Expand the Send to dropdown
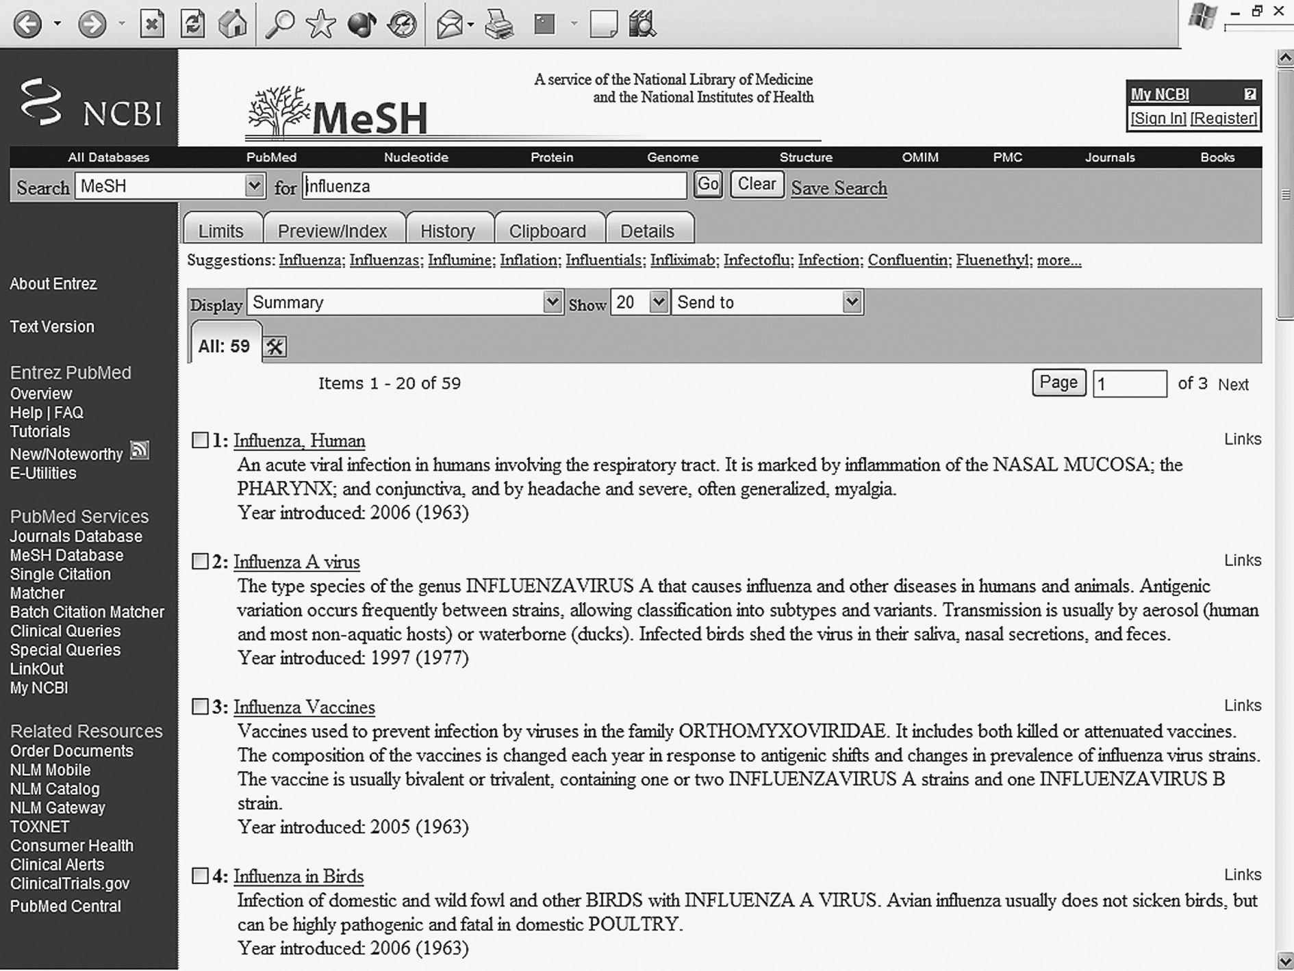The width and height of the screenshot is (1294, 971). (x=767, y=302)
